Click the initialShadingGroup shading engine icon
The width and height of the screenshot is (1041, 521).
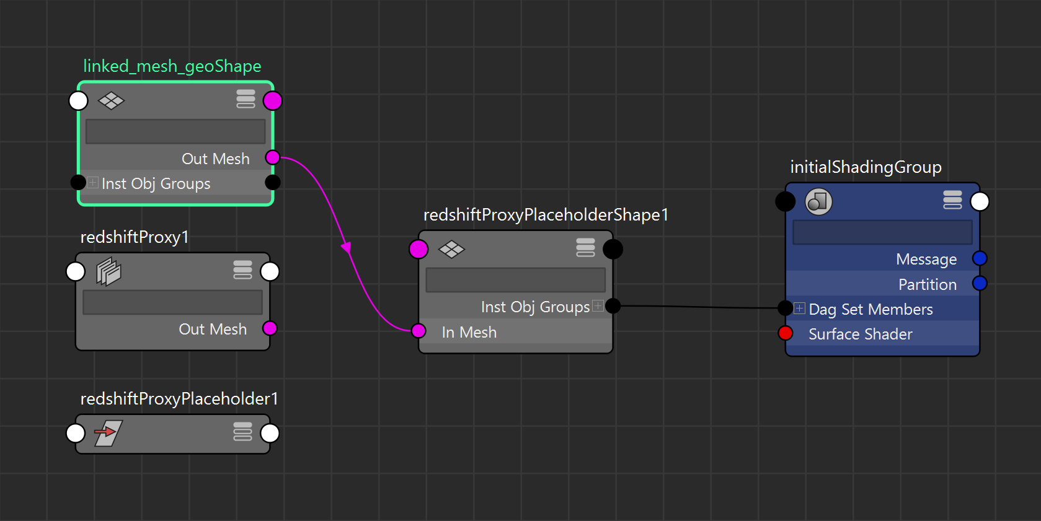(818, 201)
